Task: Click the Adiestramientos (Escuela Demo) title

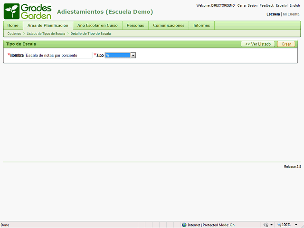Action: tap(105, 12)
